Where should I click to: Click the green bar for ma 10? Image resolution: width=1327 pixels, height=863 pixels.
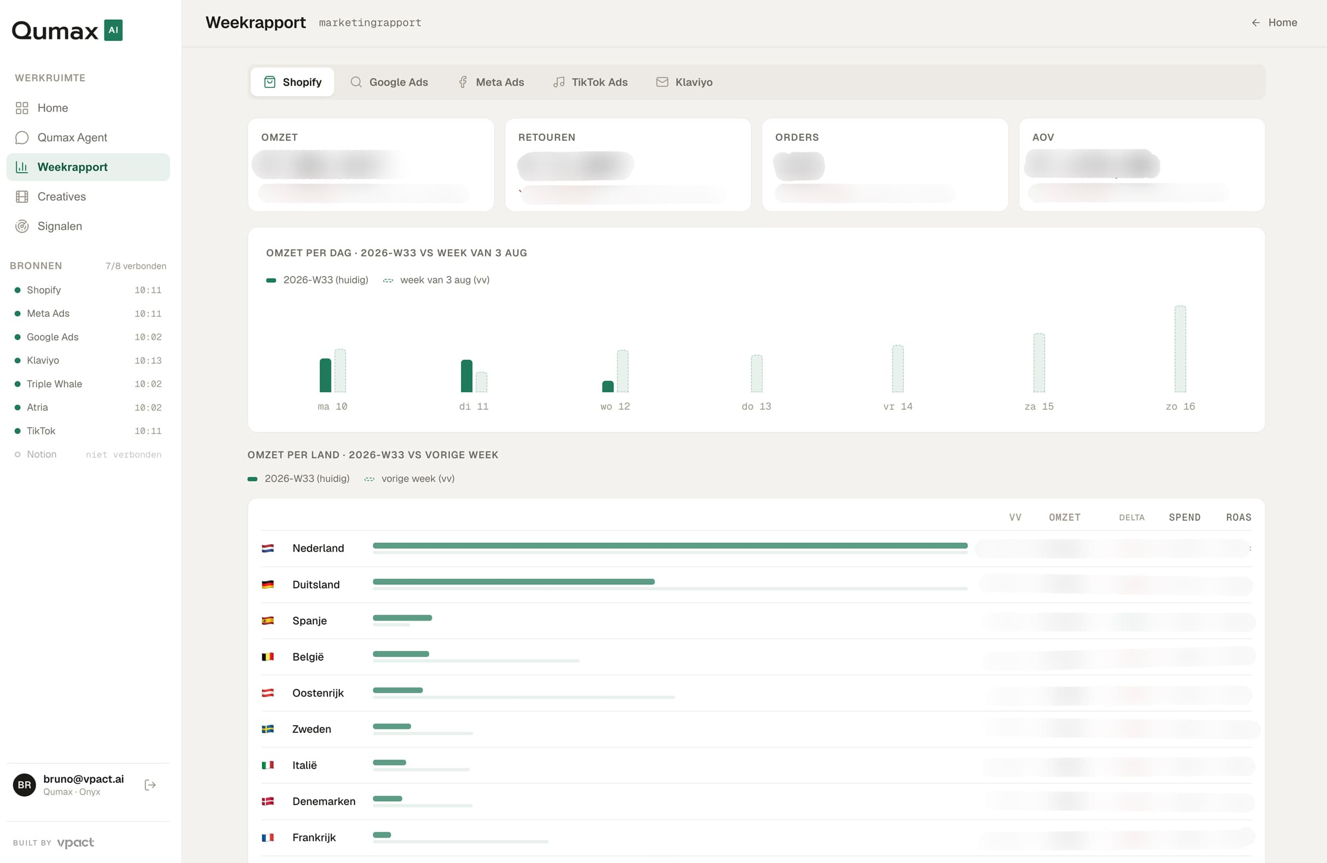[x=325, y=375]
